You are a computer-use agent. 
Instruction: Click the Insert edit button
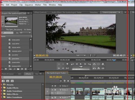94,68
